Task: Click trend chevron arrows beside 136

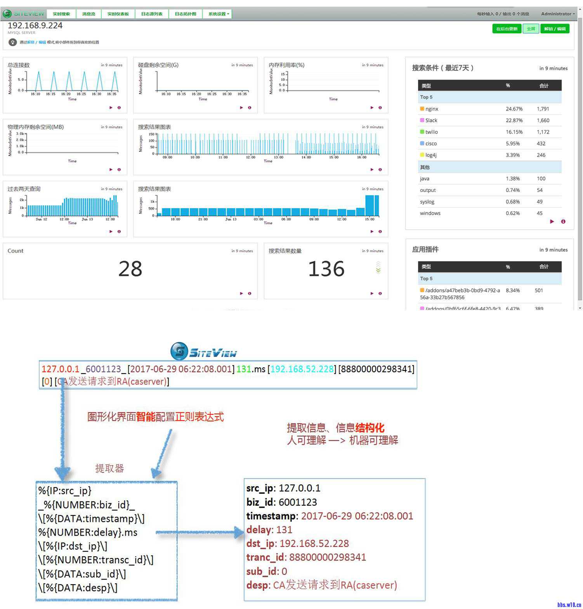Action: click(x=378, y=268)
